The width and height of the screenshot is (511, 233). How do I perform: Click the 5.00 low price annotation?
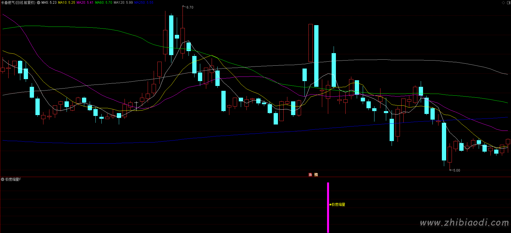pyautogui.click(x=456, y=170)
